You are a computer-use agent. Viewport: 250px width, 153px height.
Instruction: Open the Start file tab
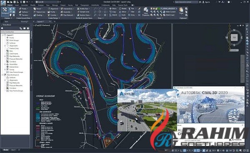(6, 21)
